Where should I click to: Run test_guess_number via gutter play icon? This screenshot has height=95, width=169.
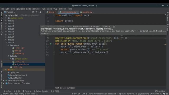[51, 44]
